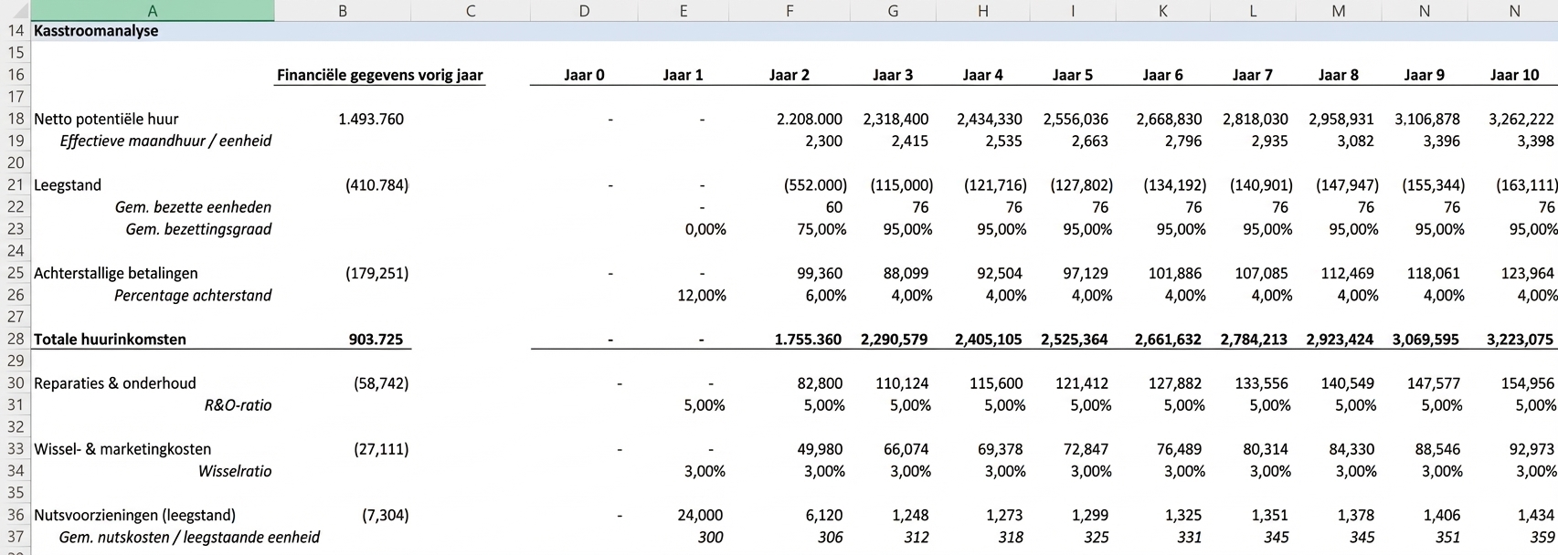The height and width of the screenshot is (555, 1558).
Task: Select the 1.493.760 value cell
Action: coord(370,120)
